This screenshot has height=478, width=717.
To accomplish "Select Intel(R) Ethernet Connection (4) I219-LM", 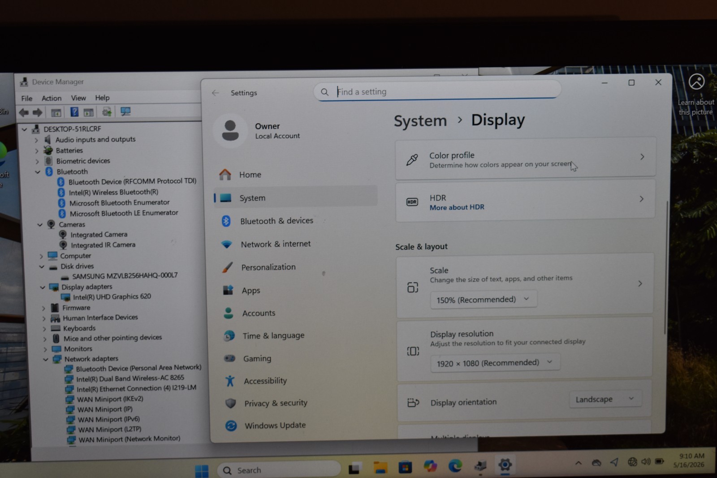I will pyautogui.click(x=136, y=389).
